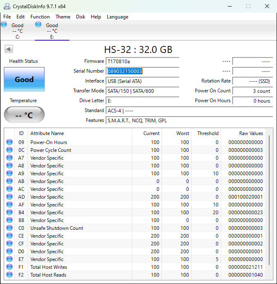Click threshold value 20 in B4 row
This screenshot has height=284, width=277.
215,212
